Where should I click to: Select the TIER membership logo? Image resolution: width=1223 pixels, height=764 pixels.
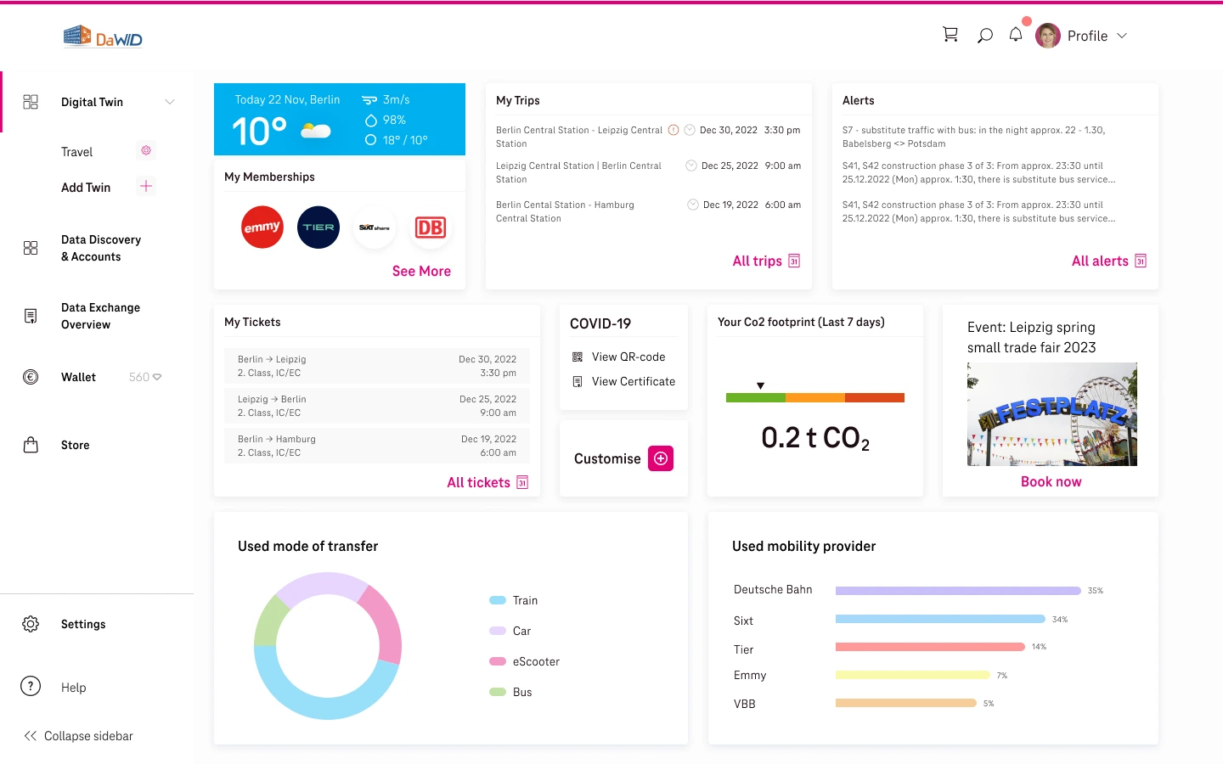pos(318,228)
